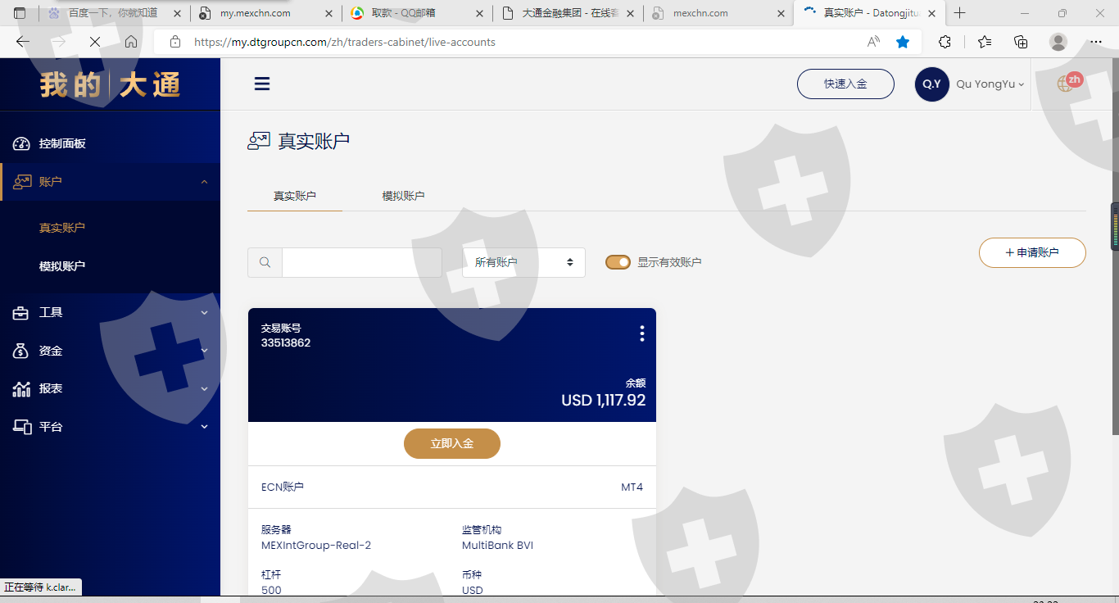
Task: Select 模拟账户 in the sidebar
Action: [62, 266]
